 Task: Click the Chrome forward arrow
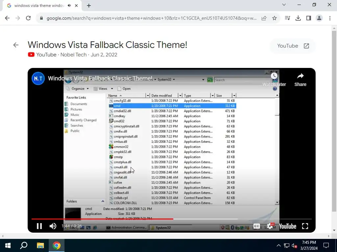tap(18, 18)
